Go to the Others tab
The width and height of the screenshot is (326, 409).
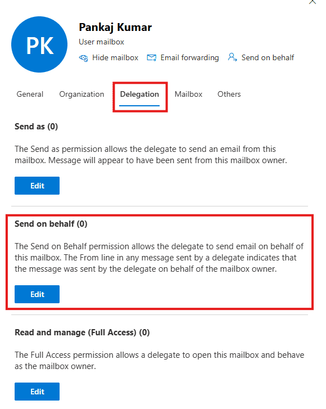tap(229, 94)
